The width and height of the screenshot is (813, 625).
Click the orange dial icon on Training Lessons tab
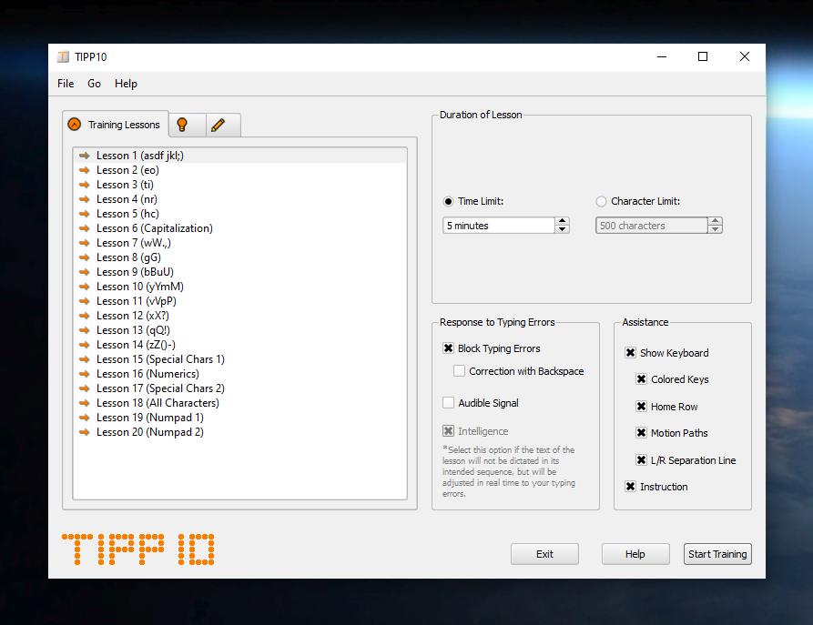tap(75, 125)
